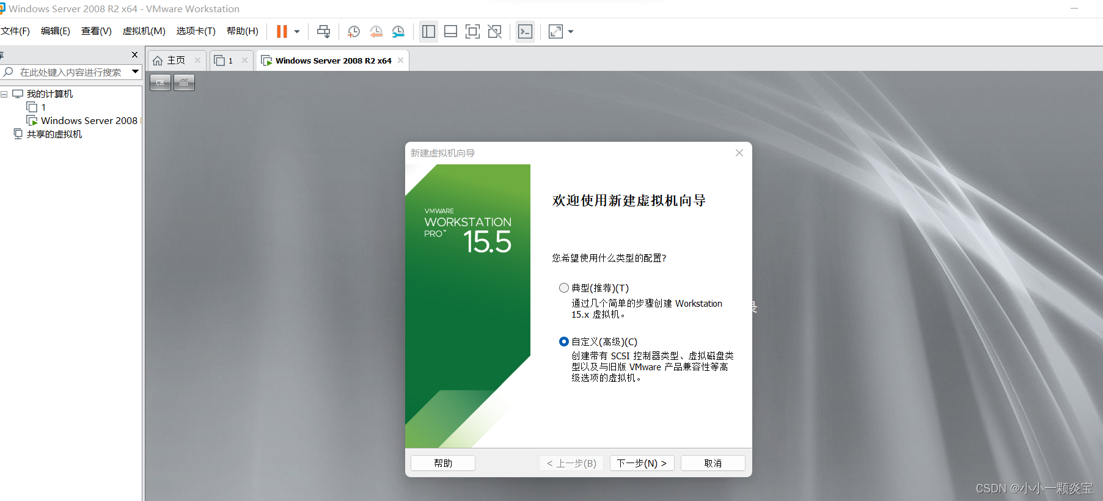
Task: Select 我的计算机 in the library tree
Action: (49, 94)
